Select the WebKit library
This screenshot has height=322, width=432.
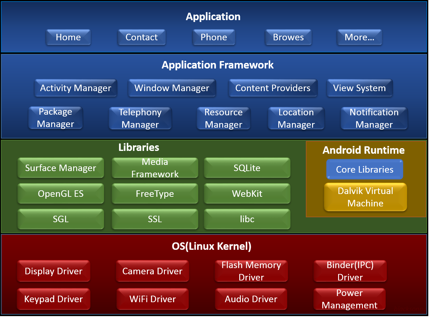point(247,193)
